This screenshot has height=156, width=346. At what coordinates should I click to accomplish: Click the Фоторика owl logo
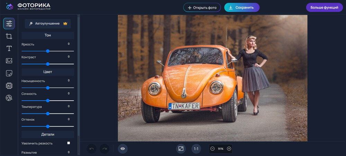(10, 7)
